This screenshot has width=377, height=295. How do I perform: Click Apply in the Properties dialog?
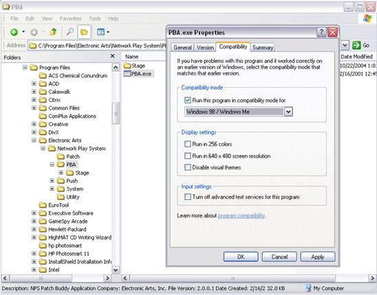318,256
